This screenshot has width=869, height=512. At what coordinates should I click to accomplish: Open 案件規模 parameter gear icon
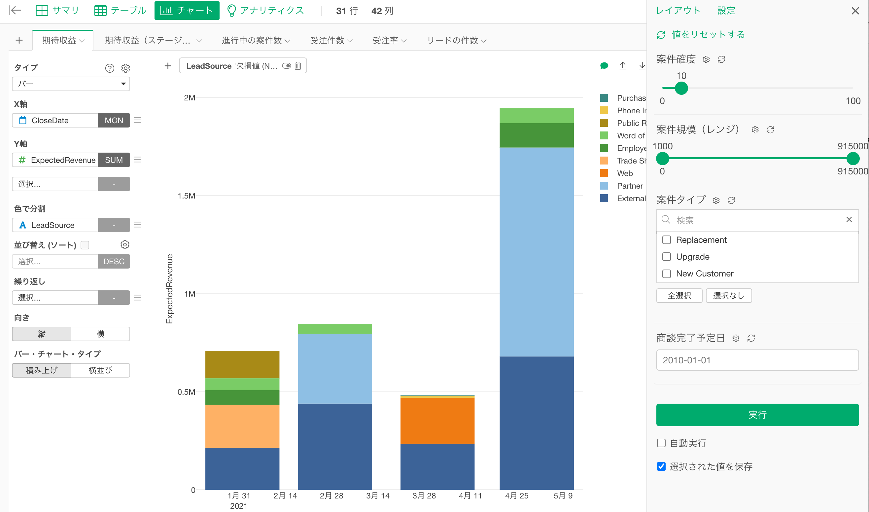755,130
